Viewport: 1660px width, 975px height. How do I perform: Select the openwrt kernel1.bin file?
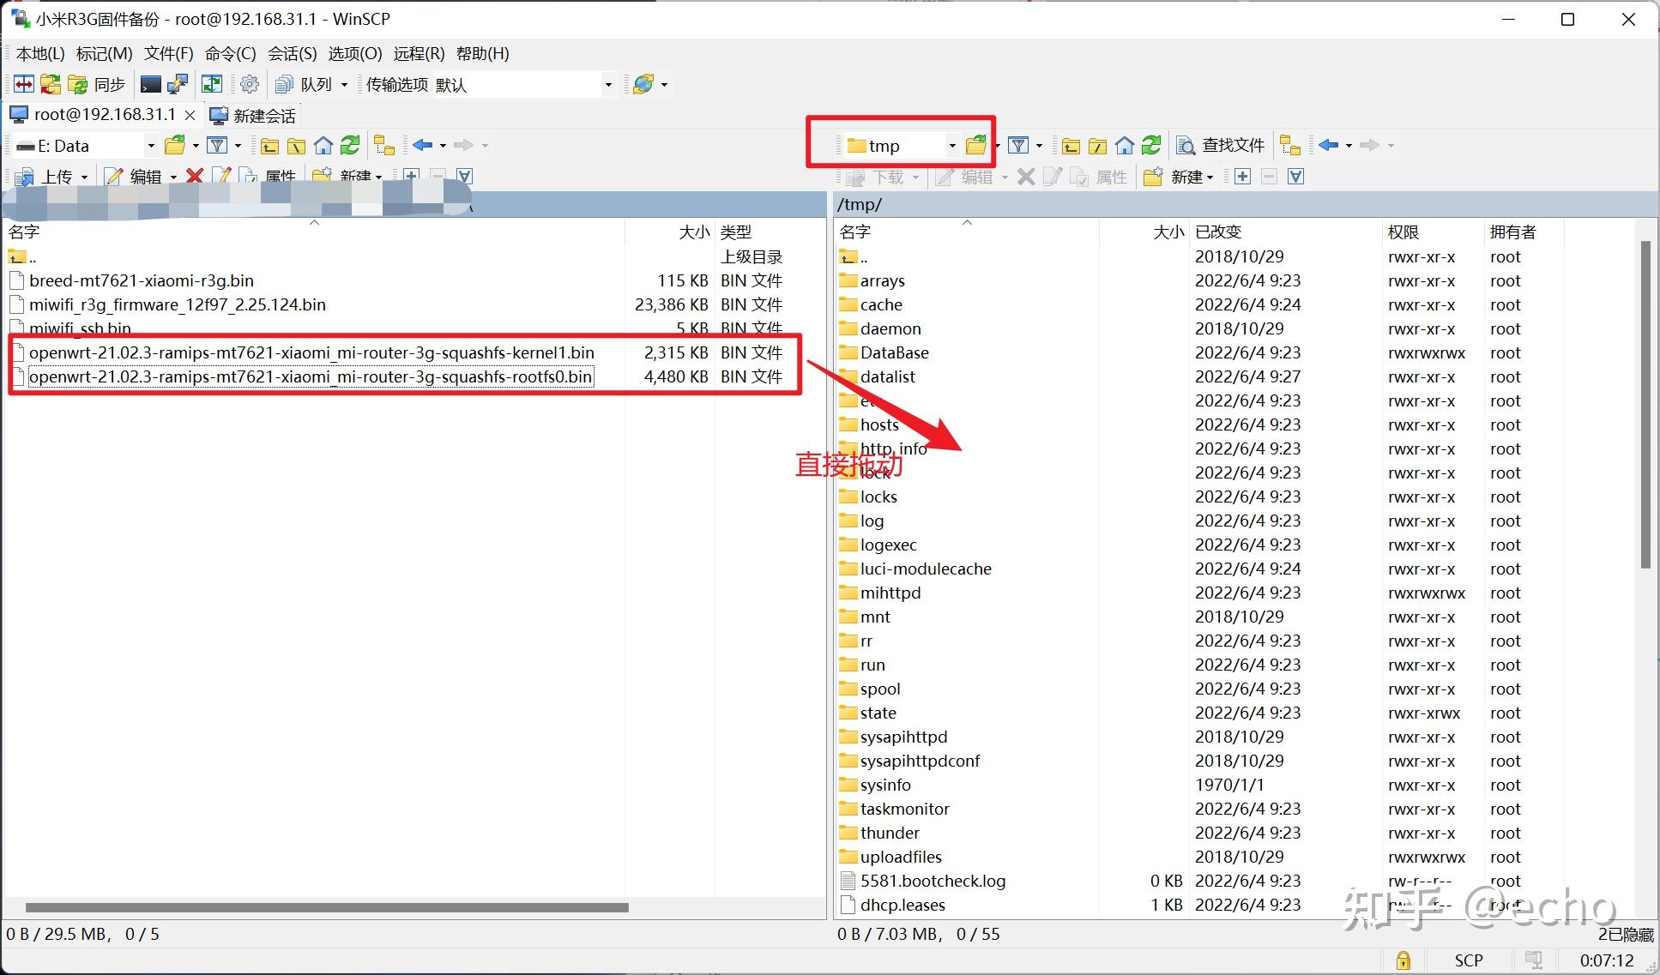coord(311,352)
